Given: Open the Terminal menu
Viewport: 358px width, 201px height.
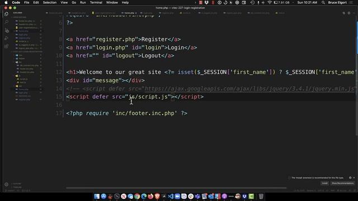Looking at the screenshot, I should [x=96, y=2].
